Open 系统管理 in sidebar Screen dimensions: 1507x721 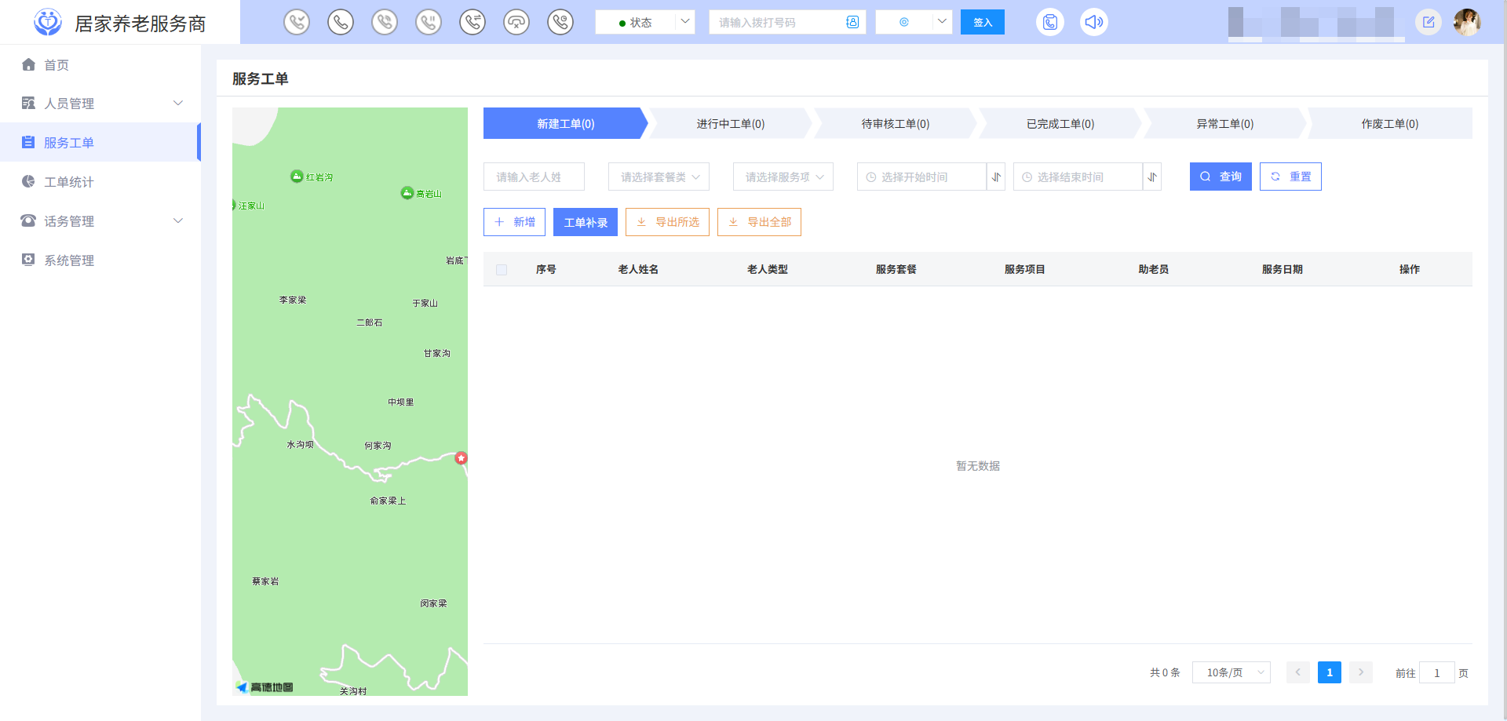pyautogui.click(x=100, y=260)
